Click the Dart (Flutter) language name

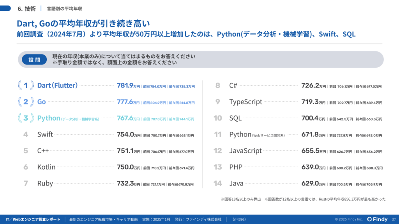tap(58, 86)
